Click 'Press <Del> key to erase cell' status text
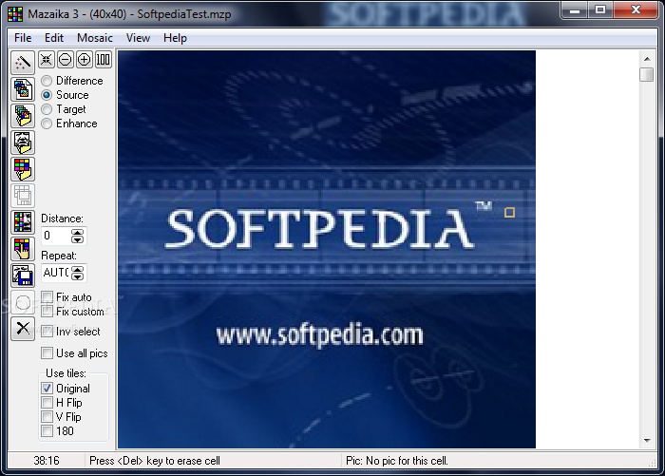 pyautogui.click(x=155, y=461)
